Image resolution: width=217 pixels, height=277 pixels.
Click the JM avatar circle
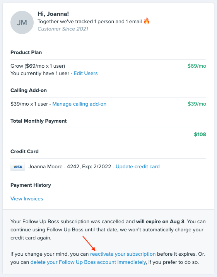(22, 22)
